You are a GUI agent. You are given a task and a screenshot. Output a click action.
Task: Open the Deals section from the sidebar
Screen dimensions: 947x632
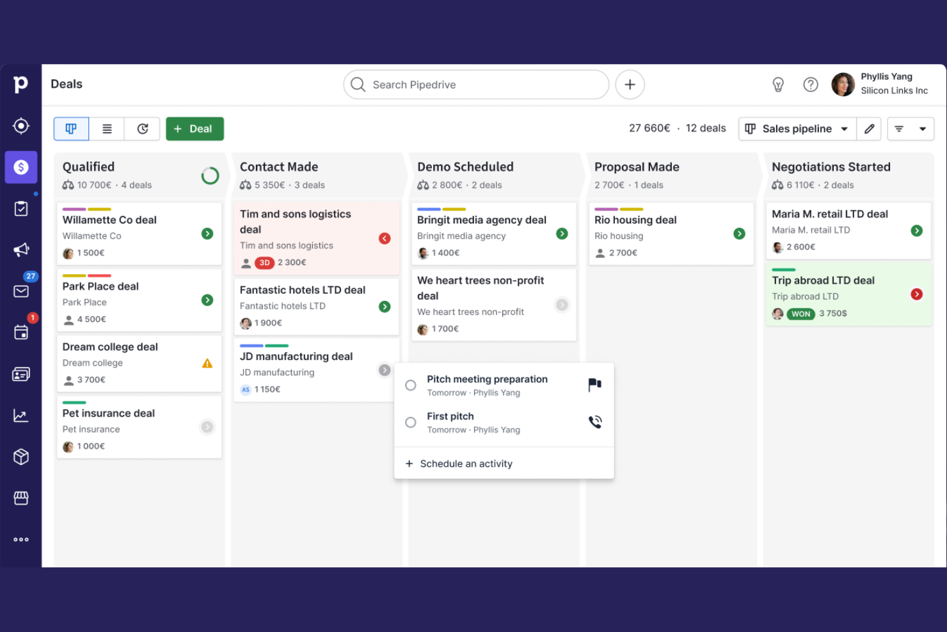click(21, 167)
